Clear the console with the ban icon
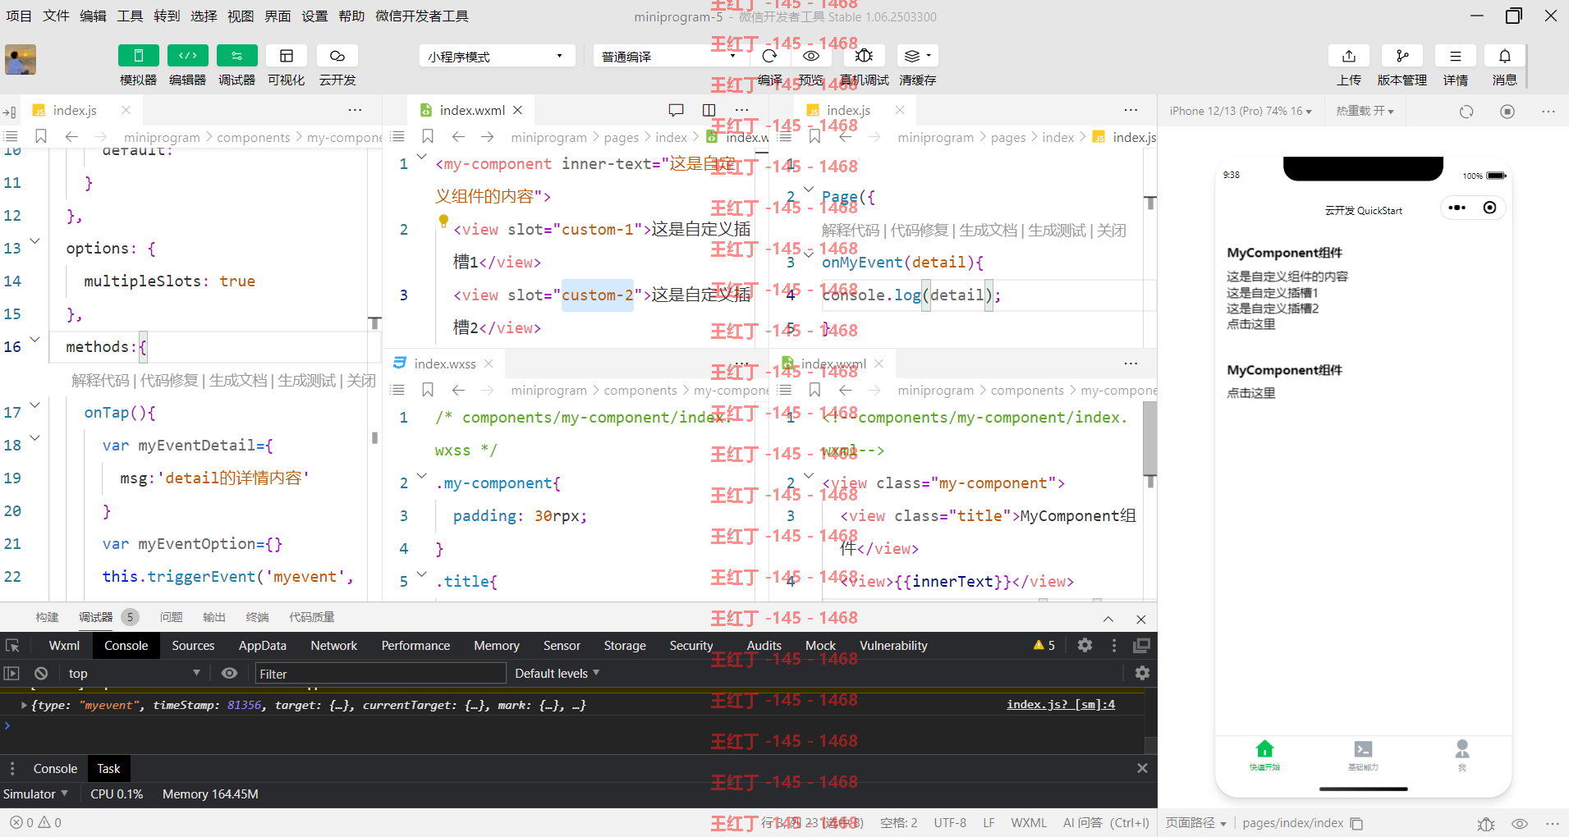Image resolution: width=1569 pixels, height=837 pixels. coord(41,674)
